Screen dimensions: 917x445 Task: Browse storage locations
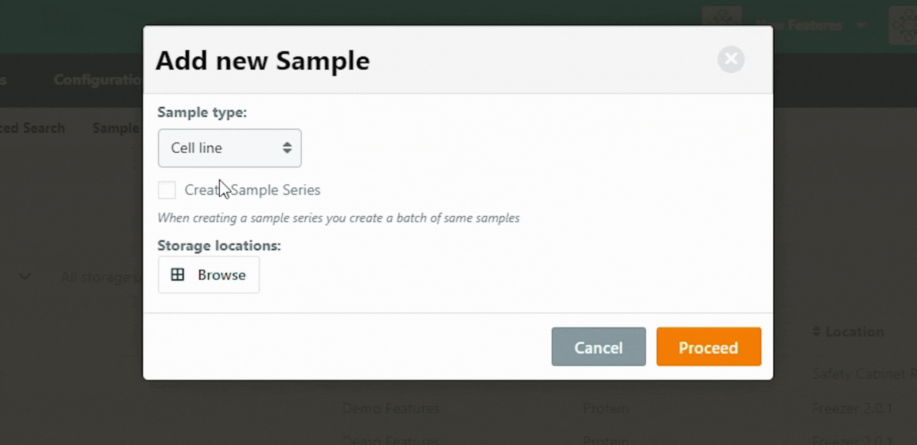209,275
